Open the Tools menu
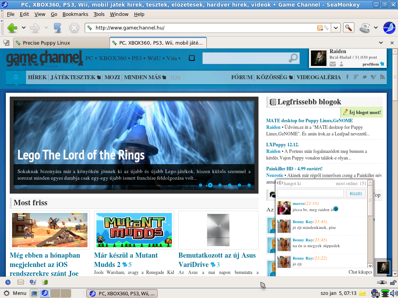This screenshot has width=398, height=298. pos(99,14)
